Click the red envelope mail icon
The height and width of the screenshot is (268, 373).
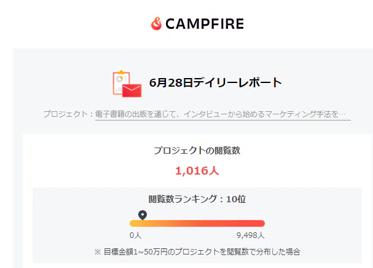132,90
